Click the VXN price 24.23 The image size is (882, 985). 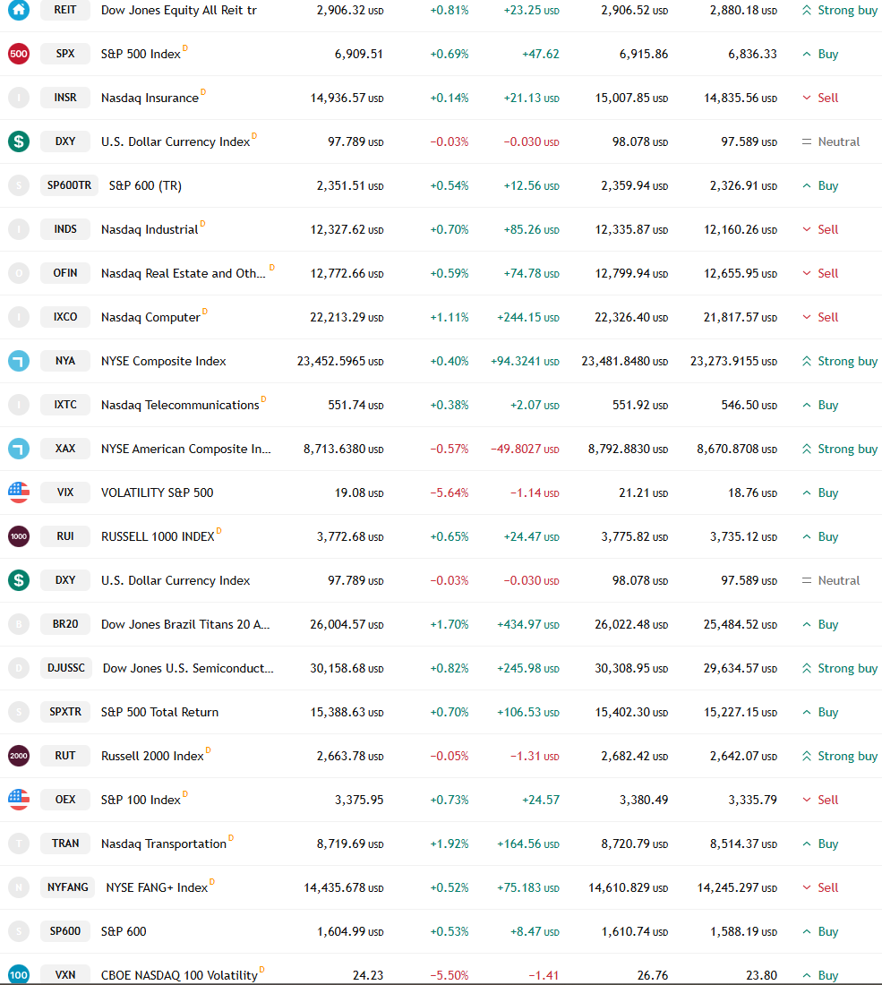pos(368,975)
